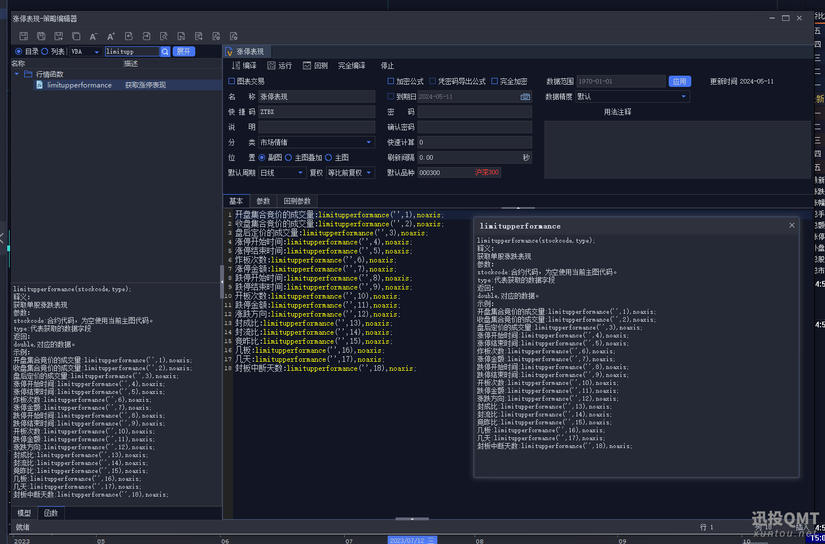Image resolution: width=825 pixels, height=544 pixels.
Task: Click the 停止 stop button
Action: click(387, 65)
